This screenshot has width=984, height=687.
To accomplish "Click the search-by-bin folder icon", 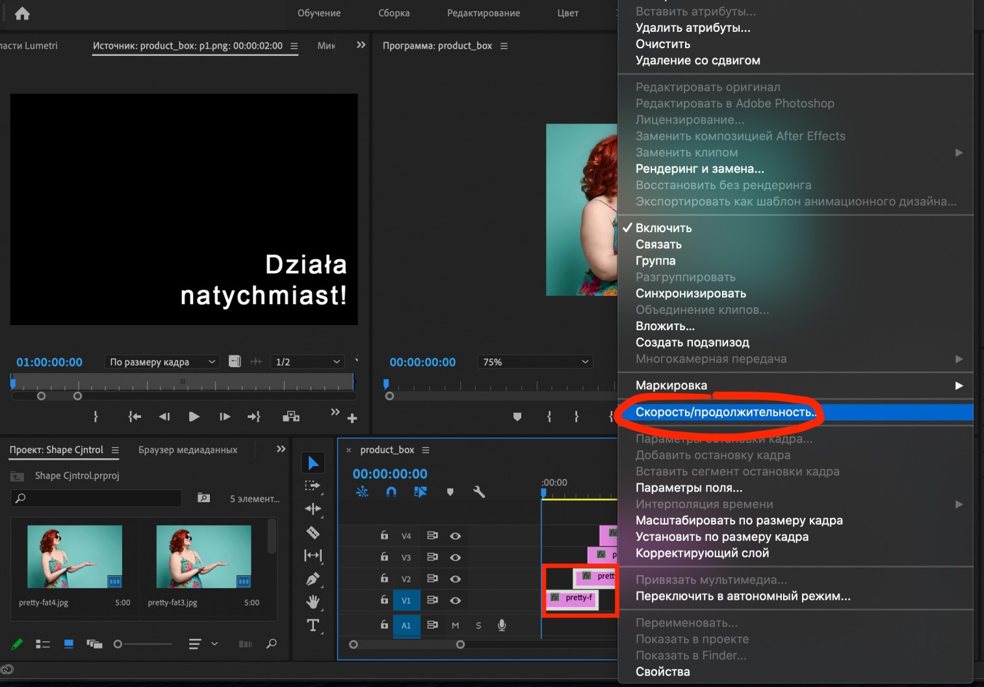I will click(203, 498).
